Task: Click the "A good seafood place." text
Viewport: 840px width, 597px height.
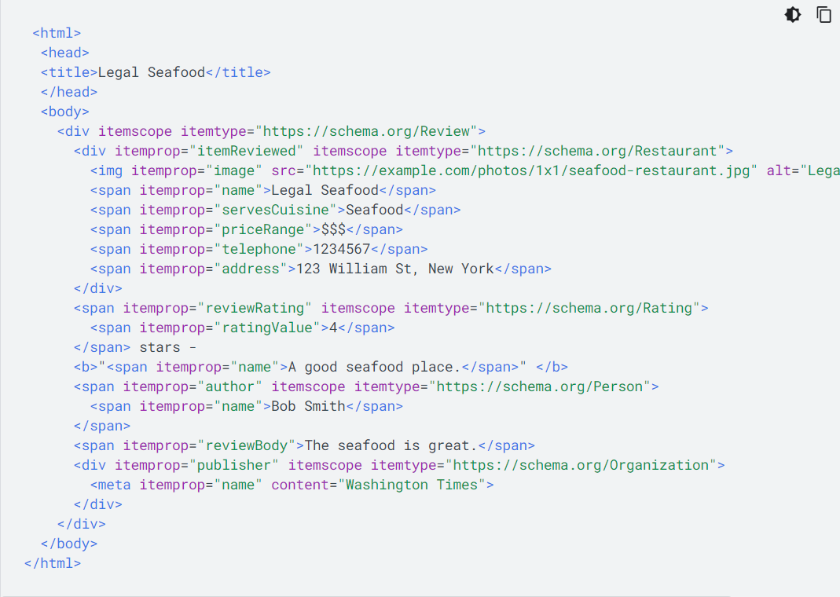Action: 372,367
